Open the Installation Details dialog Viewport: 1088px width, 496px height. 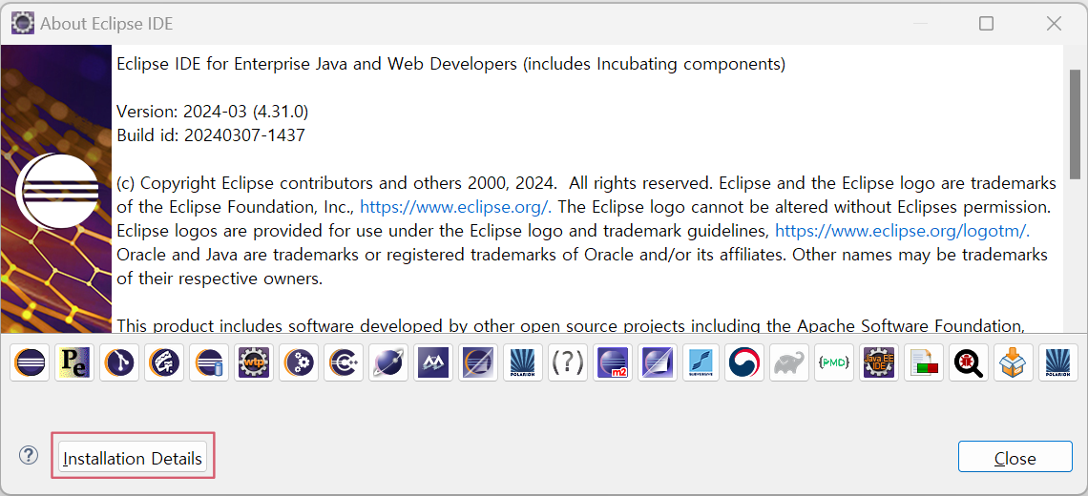[x=133, y=458]
